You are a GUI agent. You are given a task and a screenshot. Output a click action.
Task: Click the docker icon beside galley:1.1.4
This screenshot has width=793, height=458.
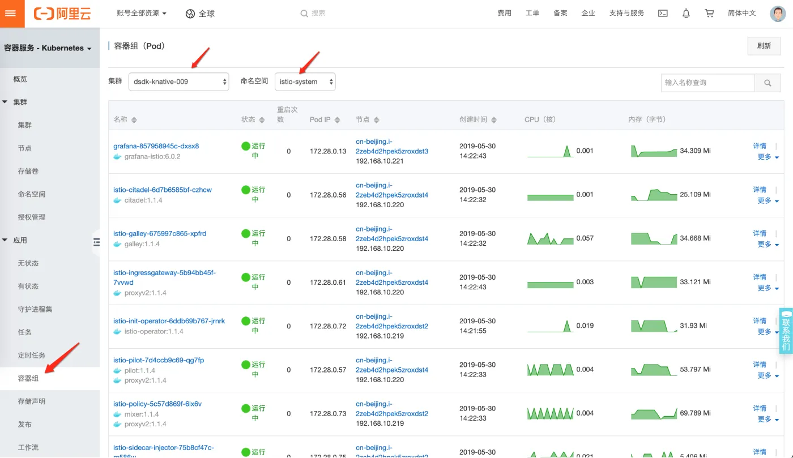[117, 244]
